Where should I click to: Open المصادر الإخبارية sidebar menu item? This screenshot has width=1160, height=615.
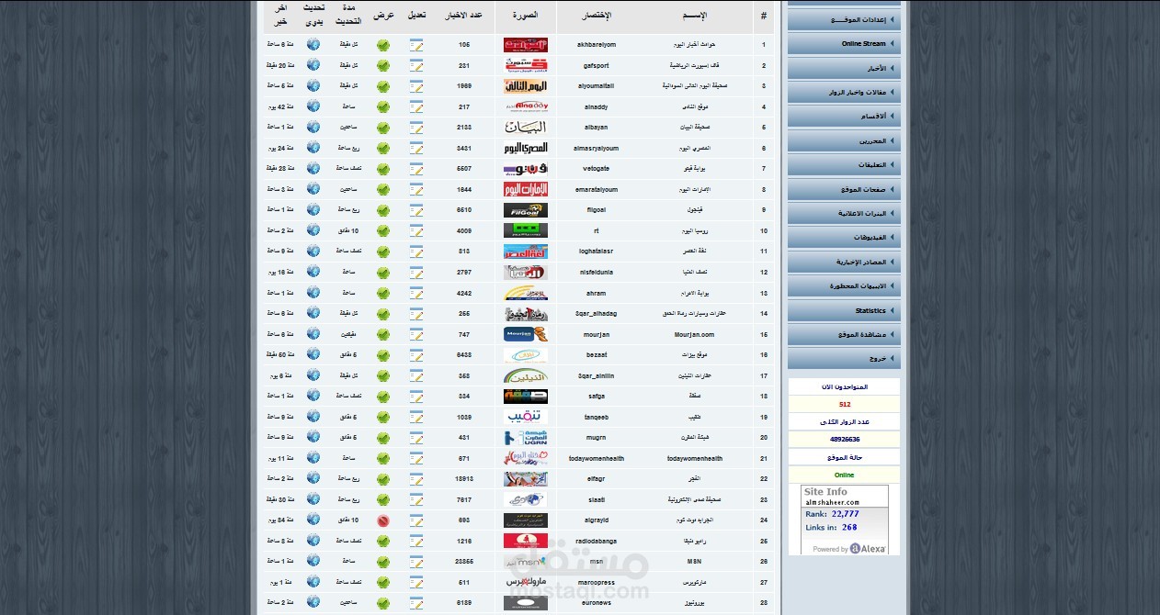[x=844, y=262]
